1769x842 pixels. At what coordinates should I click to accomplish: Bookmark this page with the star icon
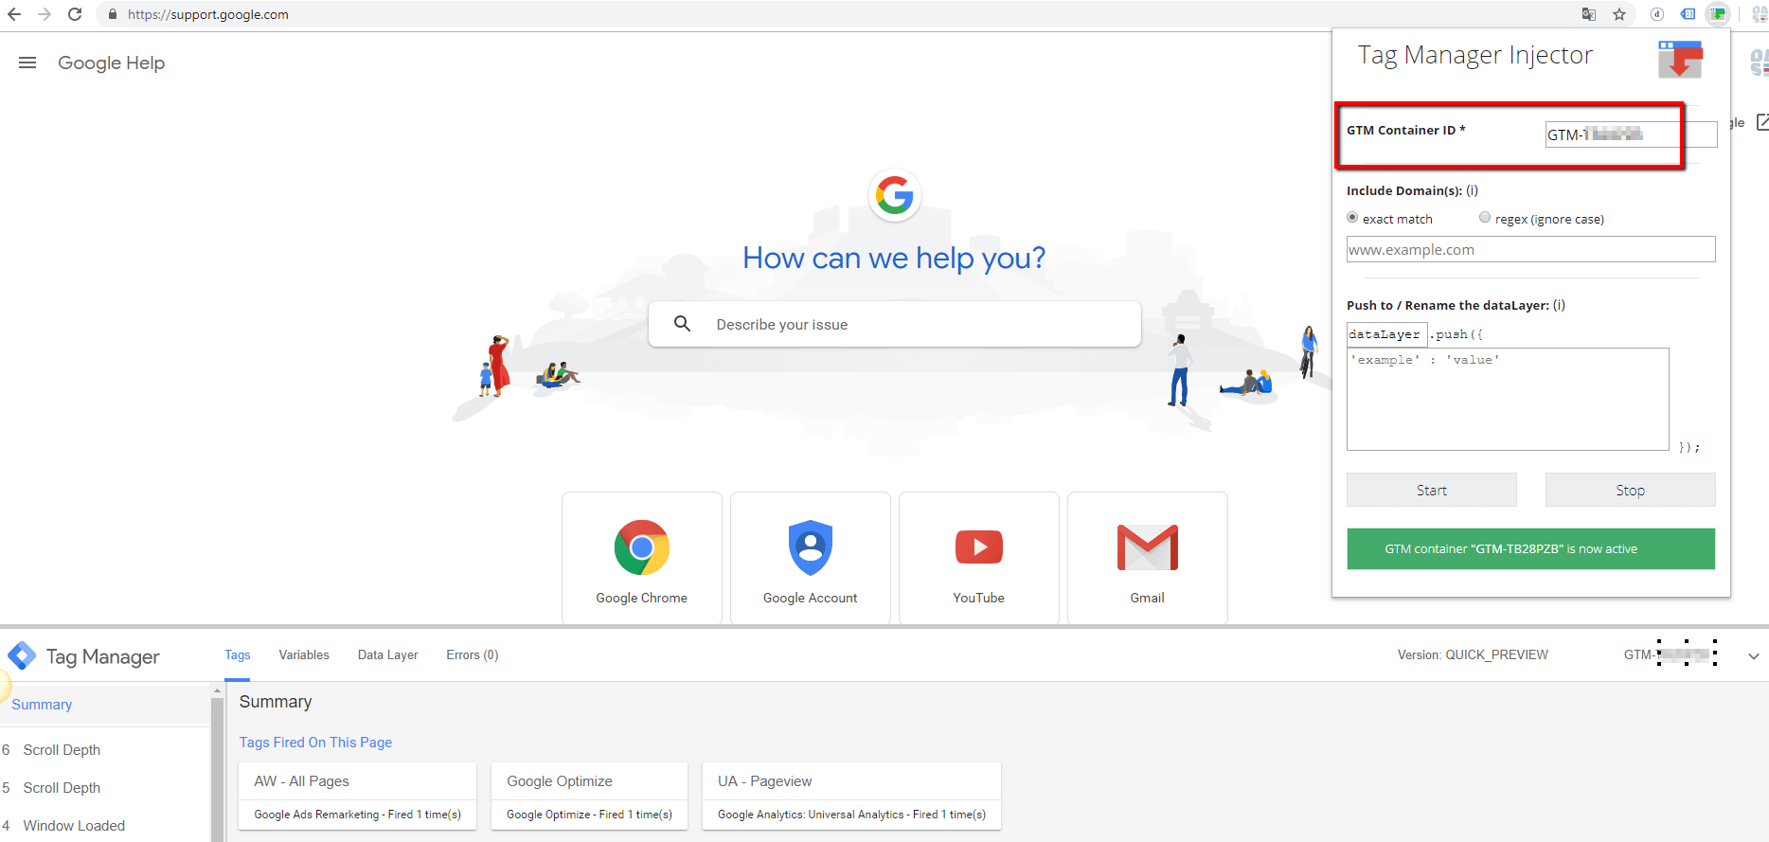[x=1619, y=14]
